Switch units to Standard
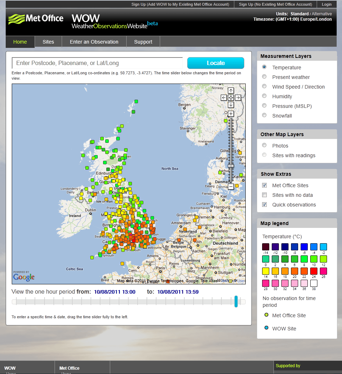342x374 pixels. click(300, 14)
